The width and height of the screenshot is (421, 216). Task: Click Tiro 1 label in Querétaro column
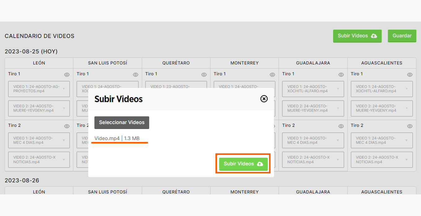pos(151,74)
